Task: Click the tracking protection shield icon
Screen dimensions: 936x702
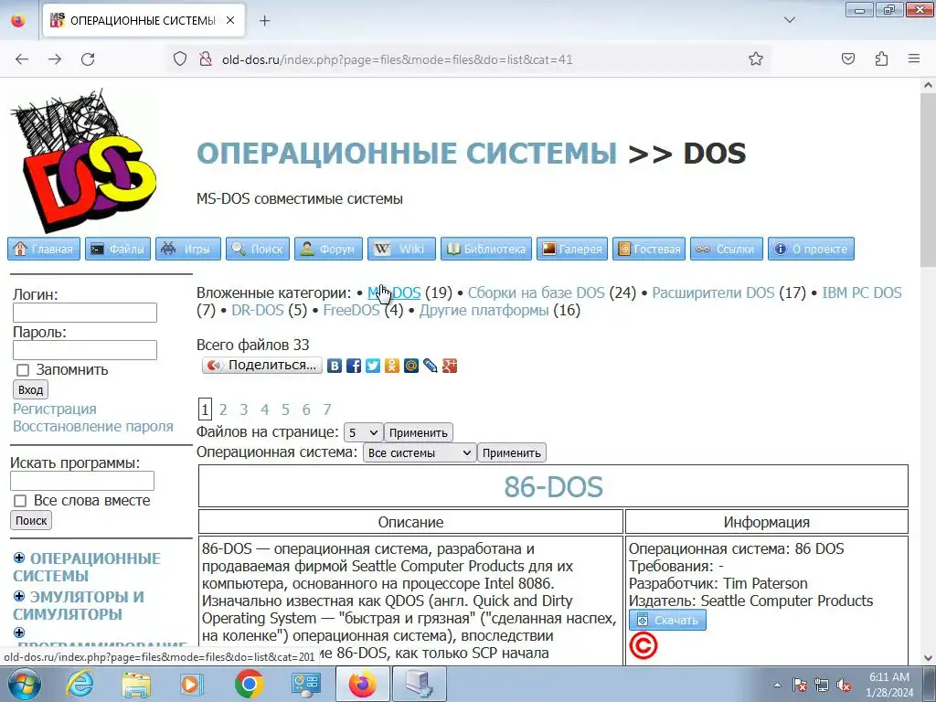Action: pos(180,59)
